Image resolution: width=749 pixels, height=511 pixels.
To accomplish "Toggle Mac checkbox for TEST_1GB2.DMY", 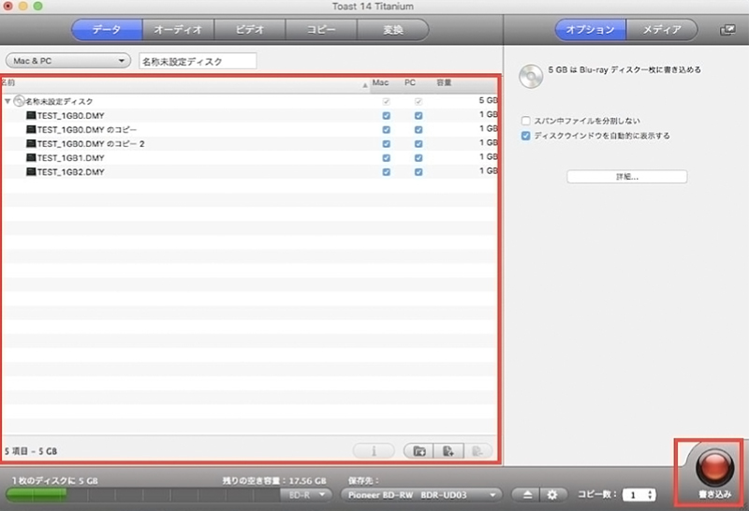I will 386,172.
